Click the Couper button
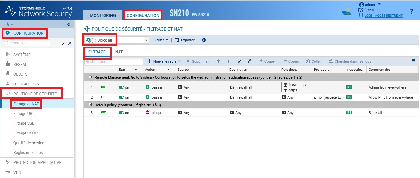The height and width of the screenshot is (178, 420). point(267,61)
